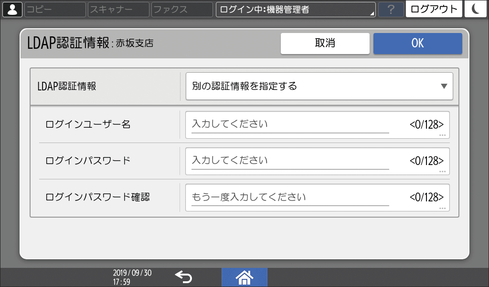The height and width of the screenshot is (287, 489).
Task: Tap the user account icon top-left
Action: [x=12, y=9]
